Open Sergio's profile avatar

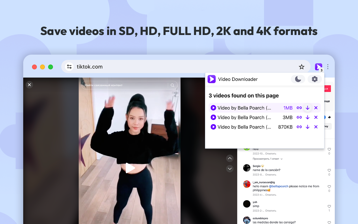pos(247,168)
